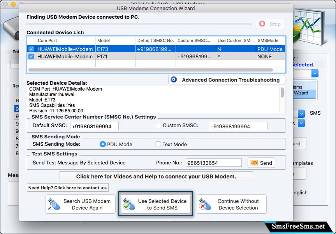Click 'Wizard' item in background window
336x234 pixels.
pos(301,93)
